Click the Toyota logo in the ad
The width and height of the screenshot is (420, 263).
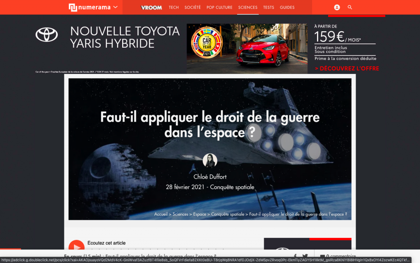47,35
